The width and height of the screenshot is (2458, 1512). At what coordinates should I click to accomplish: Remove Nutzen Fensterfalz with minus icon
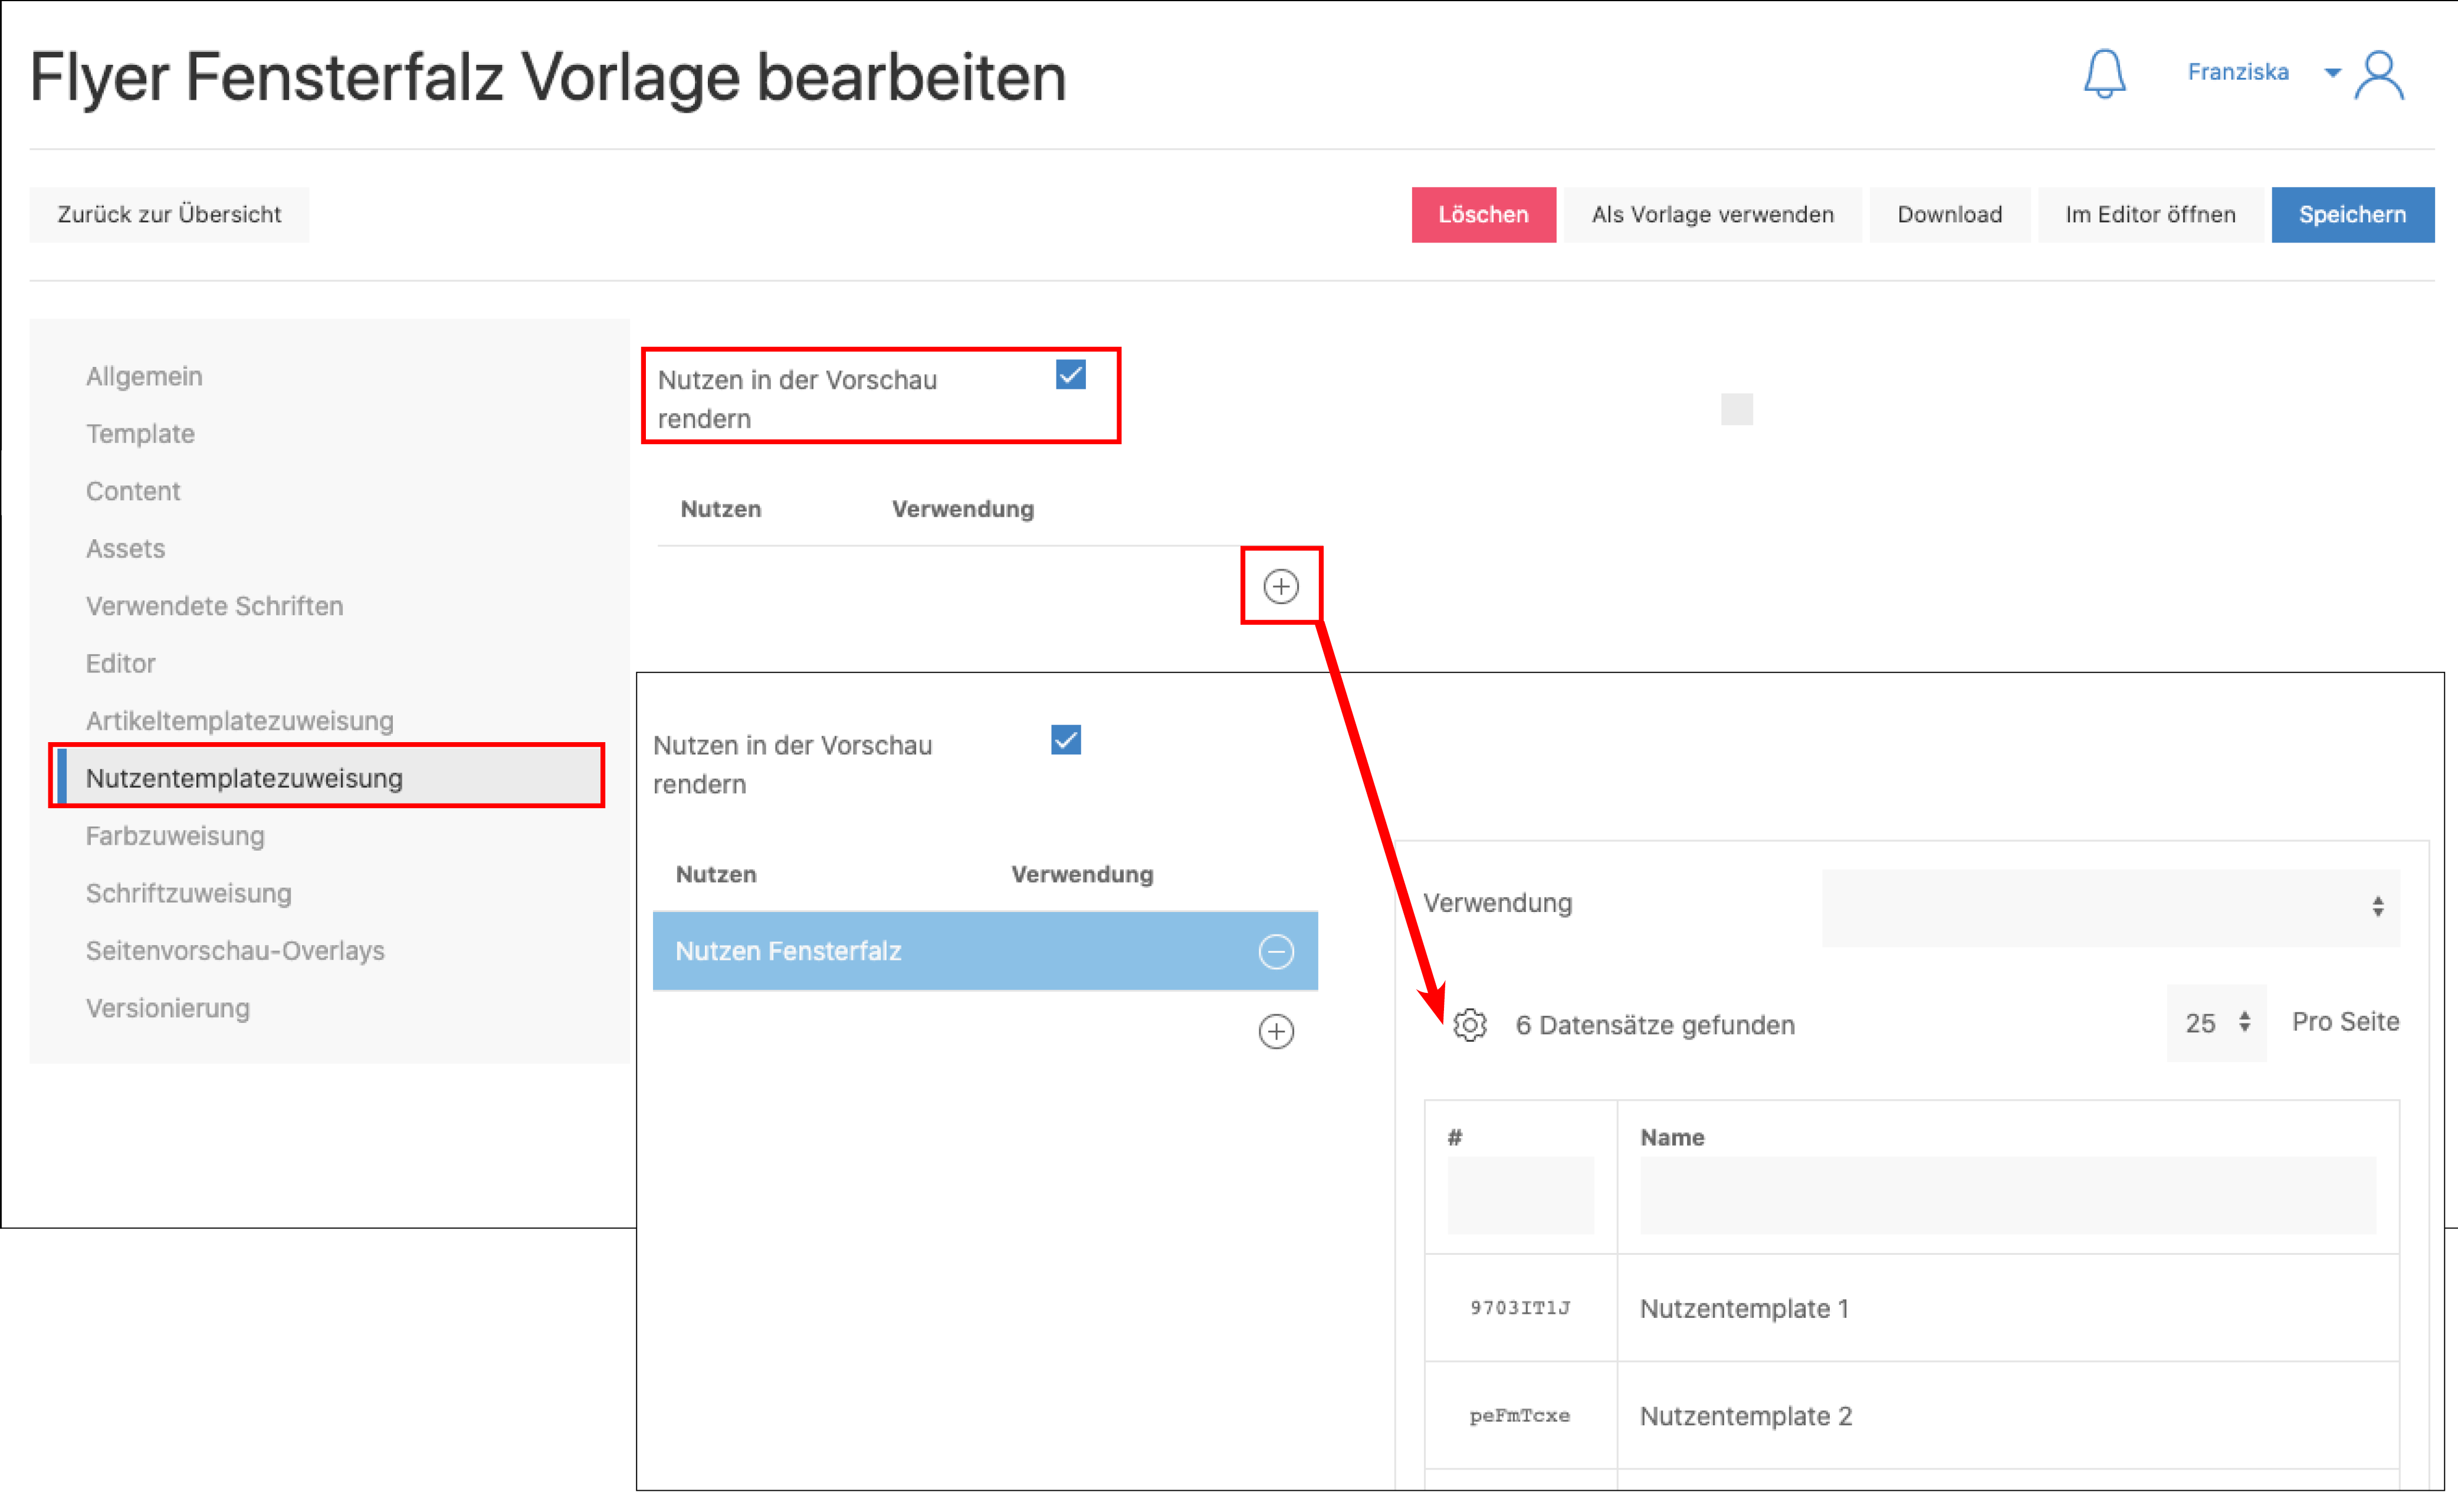(1275, 951)
